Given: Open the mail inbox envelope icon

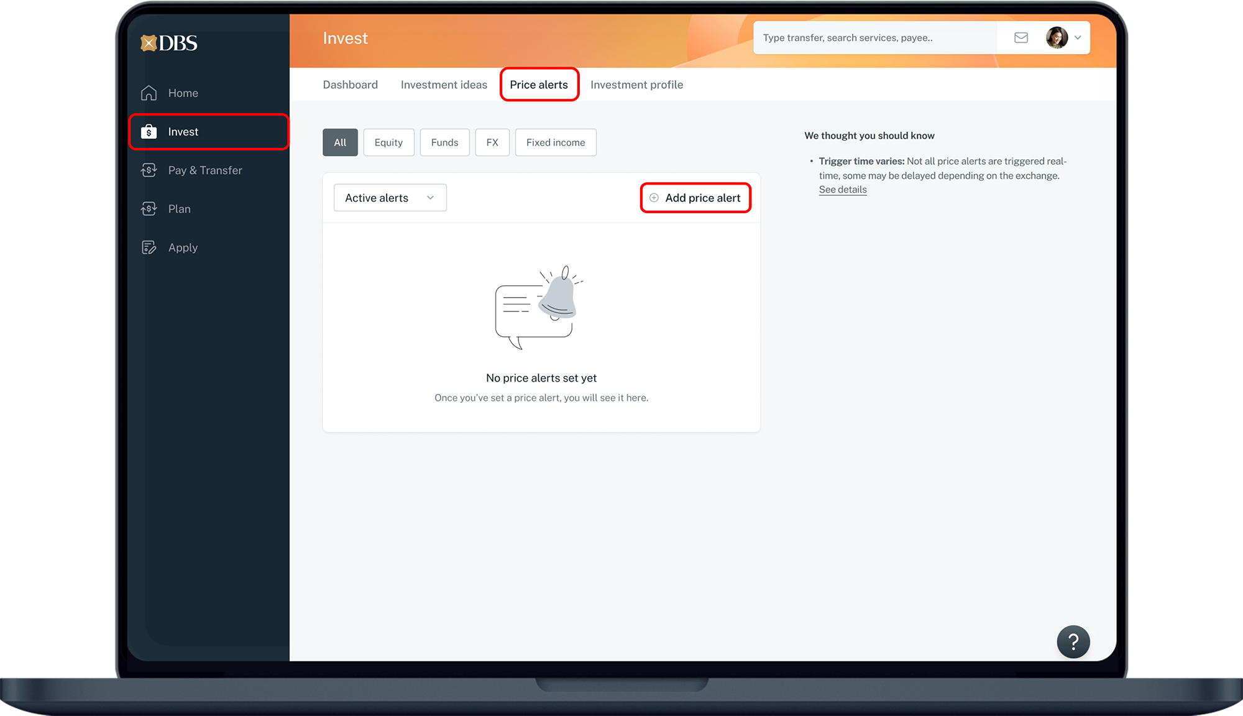Looking at the screenshot, I should click(x=1021, y=38).
